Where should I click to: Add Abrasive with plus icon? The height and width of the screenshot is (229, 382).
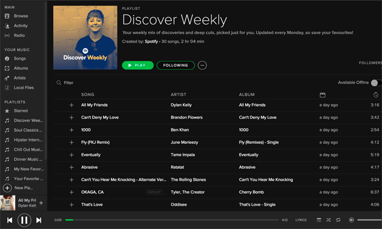(71, 167)
